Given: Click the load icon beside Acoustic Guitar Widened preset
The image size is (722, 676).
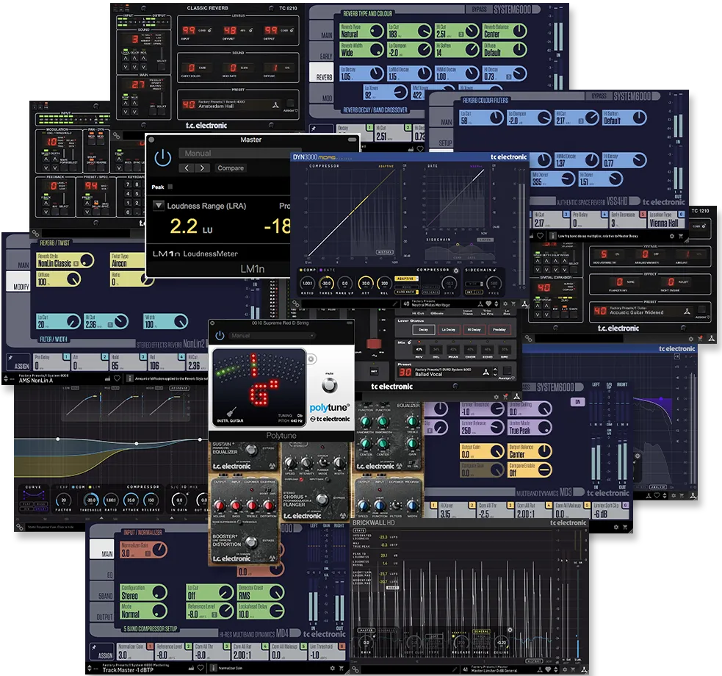Looking at the screenshot, I should pos(687,312).
